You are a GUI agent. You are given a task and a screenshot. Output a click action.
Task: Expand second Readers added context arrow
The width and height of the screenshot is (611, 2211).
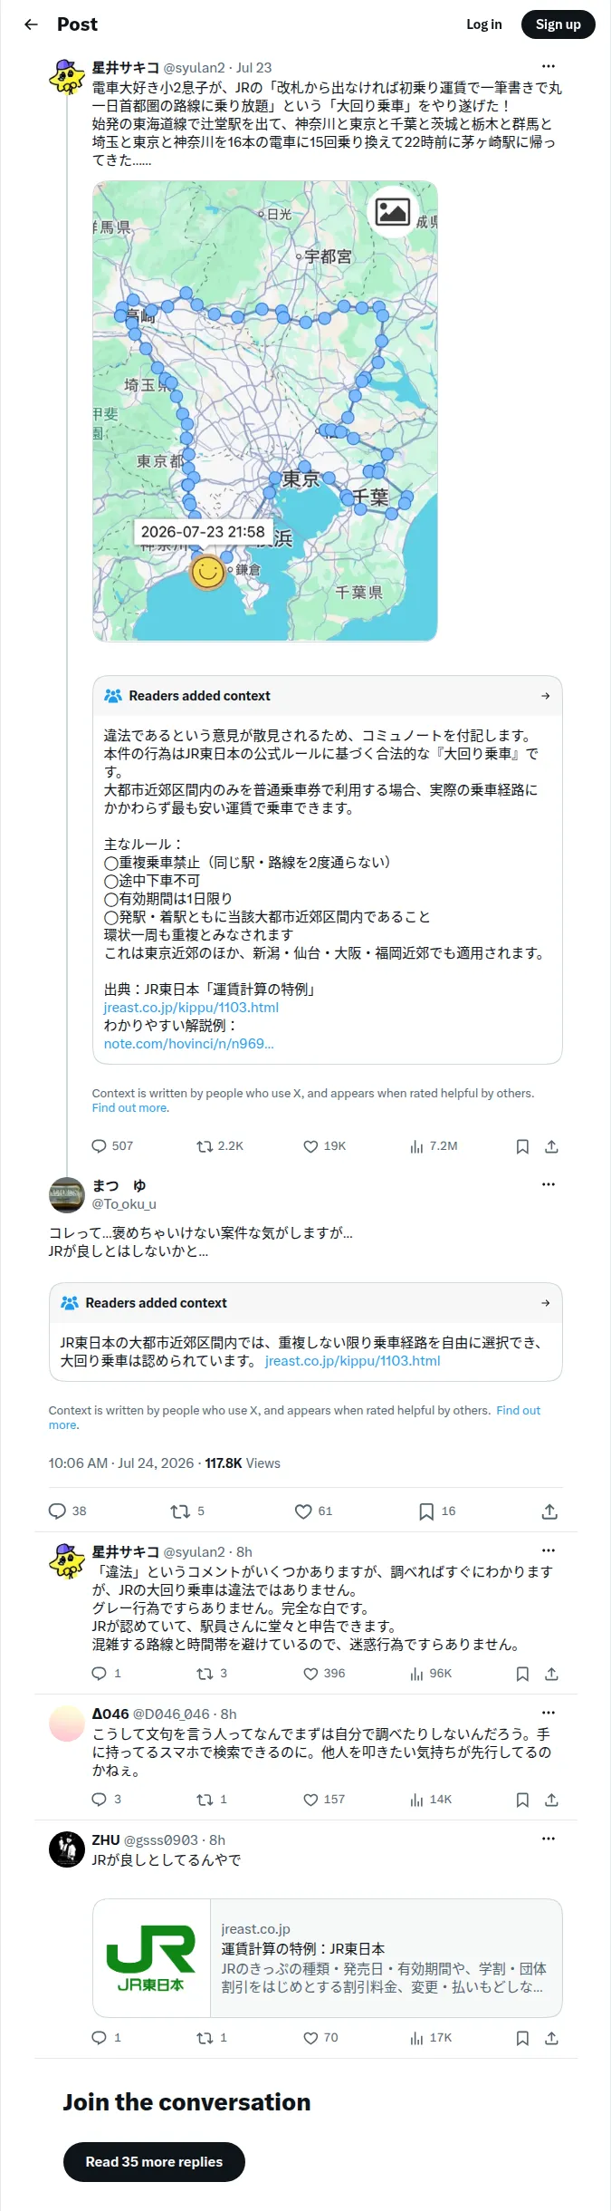pyautogui.click(x=545, y=1303)
